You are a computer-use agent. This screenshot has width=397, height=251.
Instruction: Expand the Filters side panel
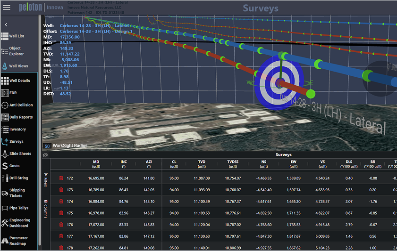click(46, 180)
